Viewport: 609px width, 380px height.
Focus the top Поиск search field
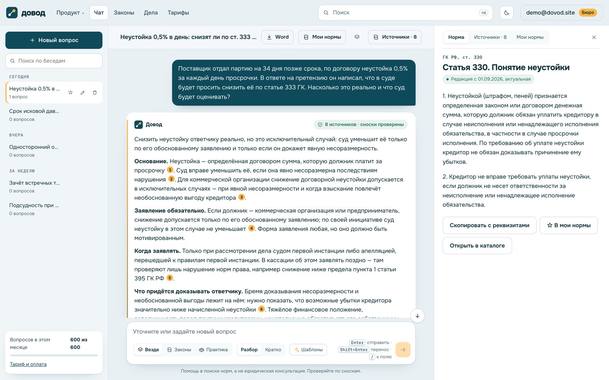(x=405, y=13)
